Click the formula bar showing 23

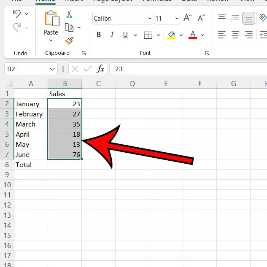[x=186, y=69]
